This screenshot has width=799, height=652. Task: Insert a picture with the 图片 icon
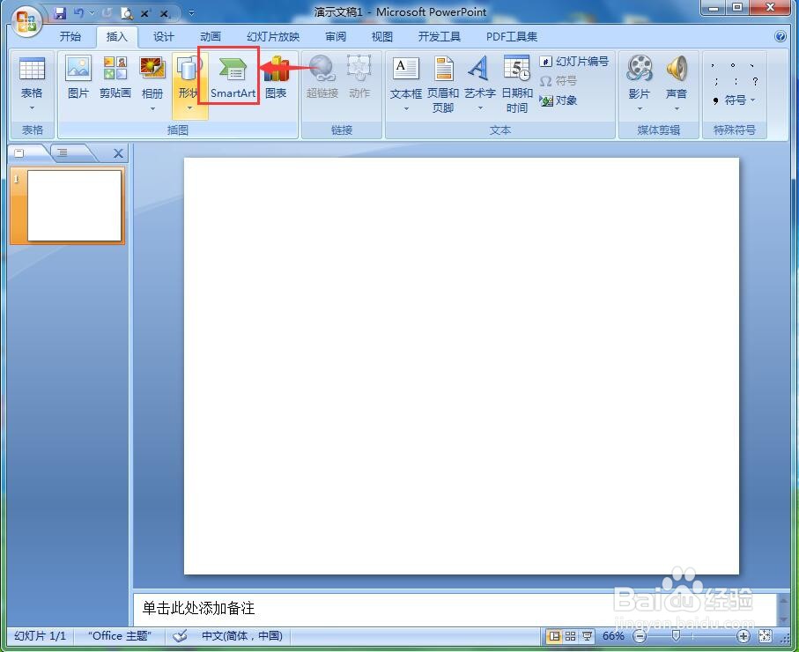[78, 78]
